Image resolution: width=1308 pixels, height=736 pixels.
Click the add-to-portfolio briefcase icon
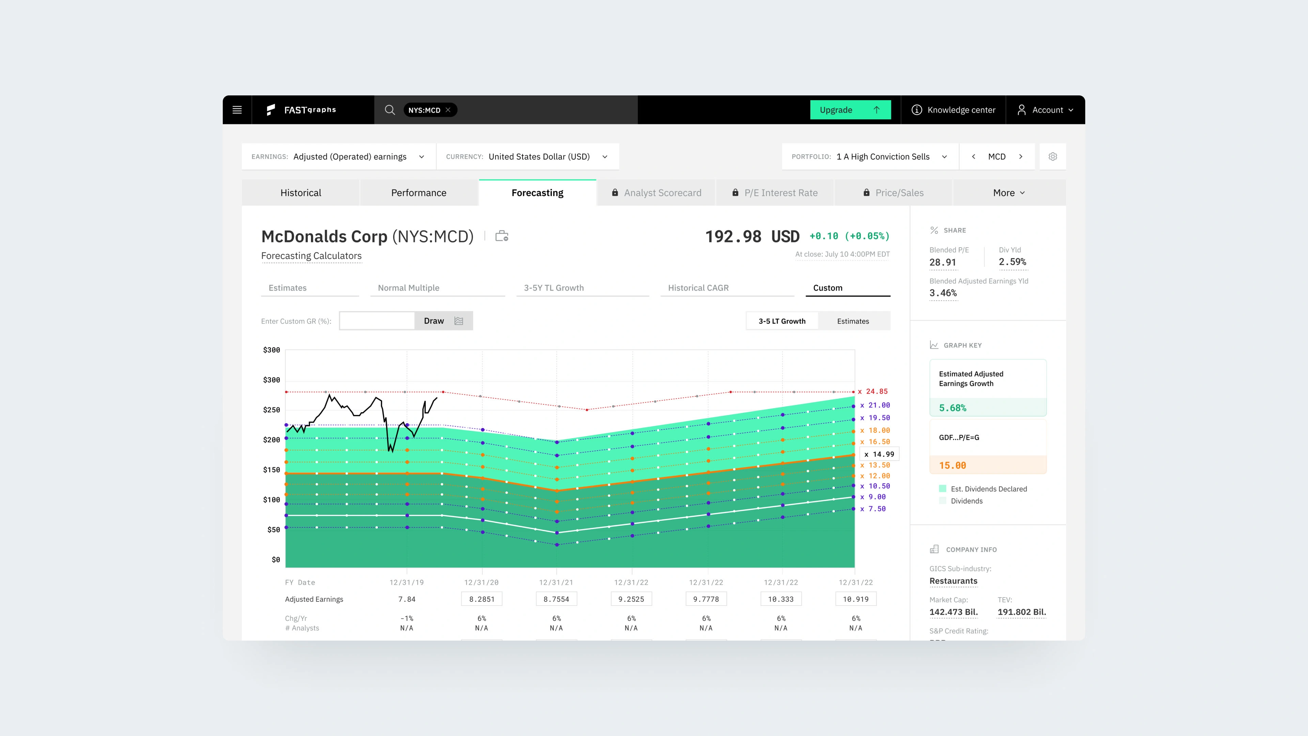click(502, 236)
